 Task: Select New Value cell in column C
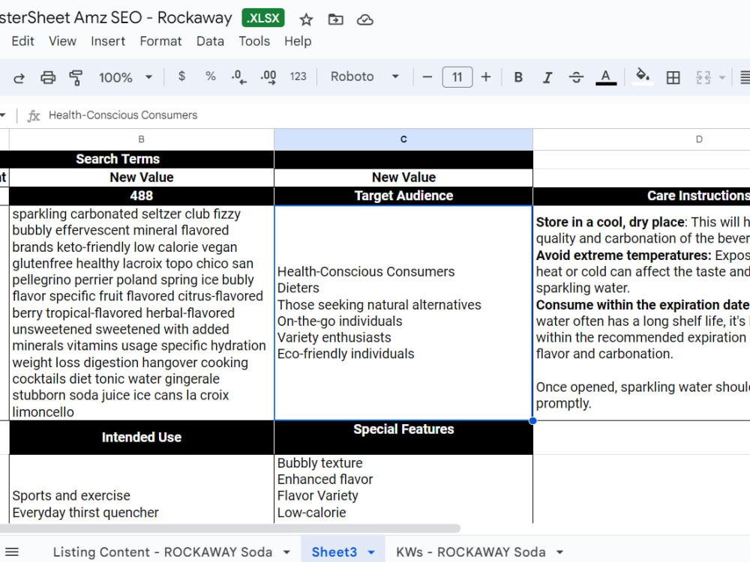tap(403, 178)
